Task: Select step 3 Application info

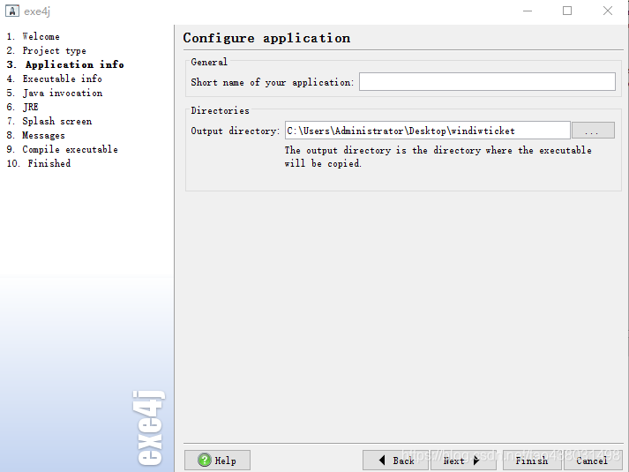Action: point(65,64)
